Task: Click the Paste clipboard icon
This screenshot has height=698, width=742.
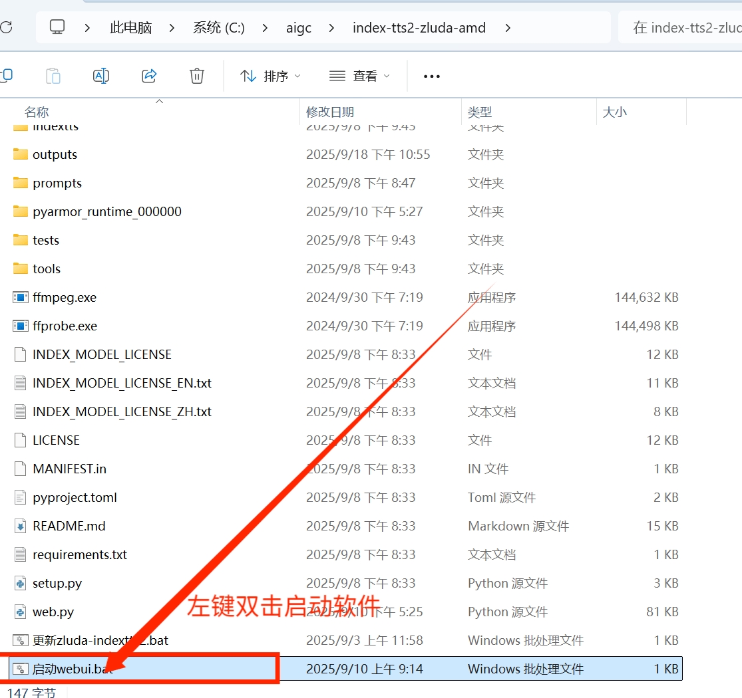Action: (x=53, y=76)
